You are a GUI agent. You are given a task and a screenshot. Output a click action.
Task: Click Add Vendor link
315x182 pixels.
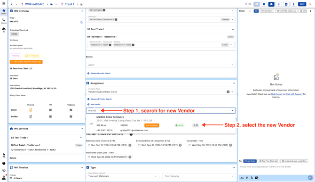94,104
